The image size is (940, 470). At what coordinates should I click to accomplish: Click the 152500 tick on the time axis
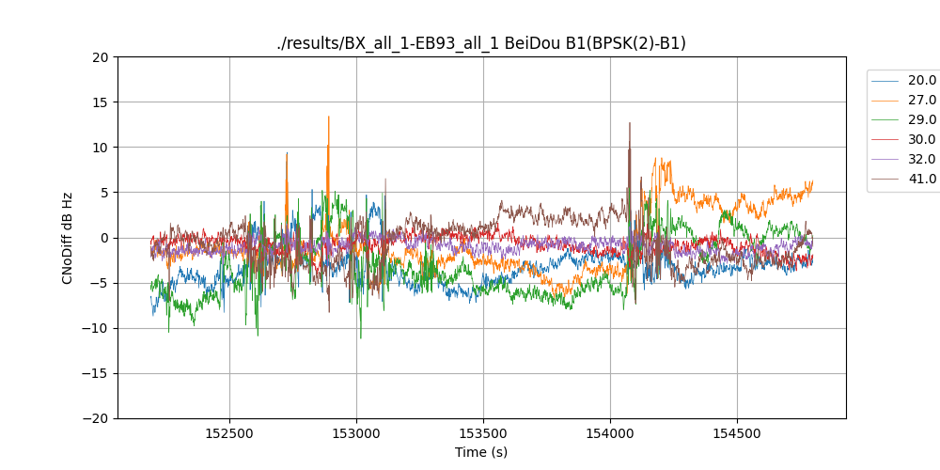pos(229,433)
